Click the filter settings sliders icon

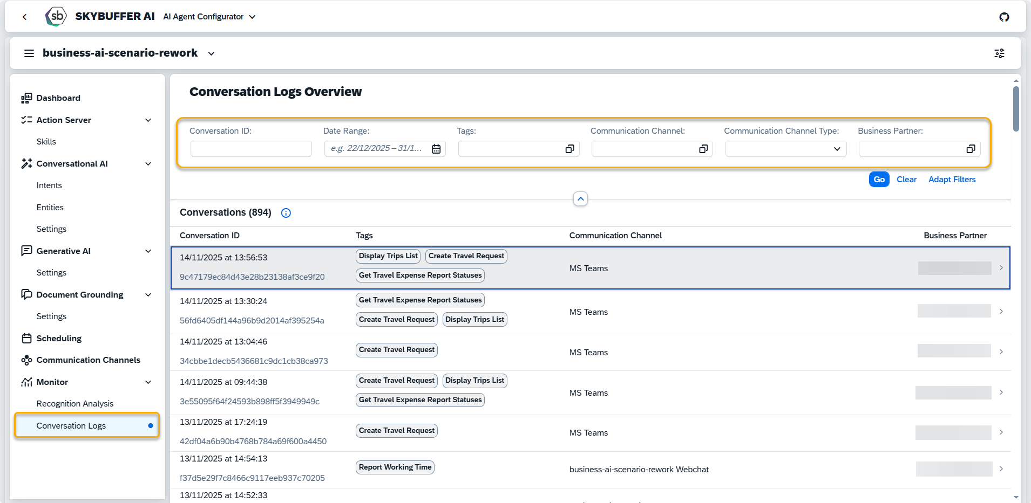pyautogui.click(x=999, y=53)
